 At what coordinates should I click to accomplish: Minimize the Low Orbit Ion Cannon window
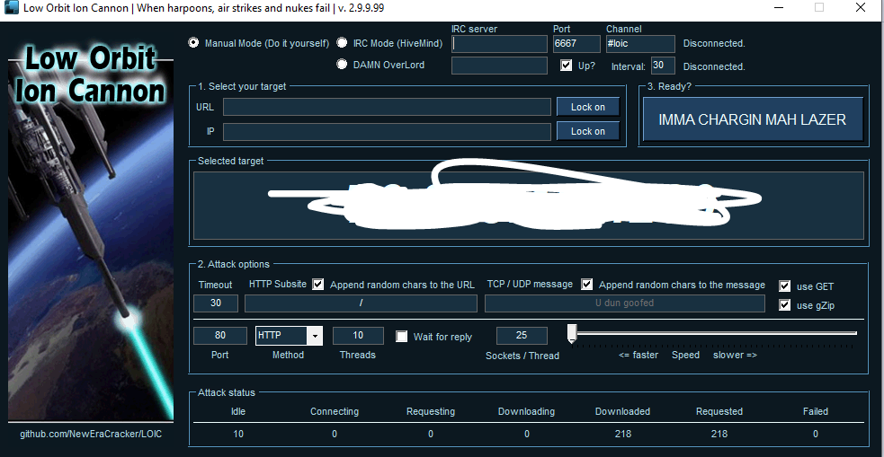pyautogui.click(x=779, y=8)
